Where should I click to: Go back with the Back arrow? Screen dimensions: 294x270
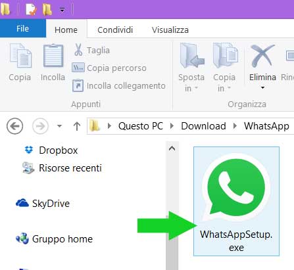pos(14,126)
